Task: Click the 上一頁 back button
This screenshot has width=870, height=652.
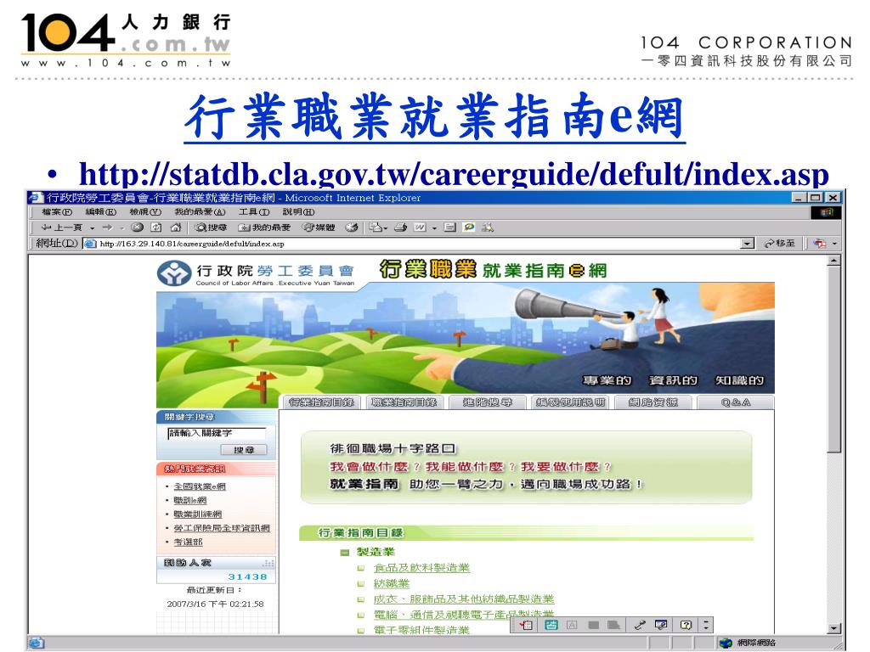Action: (61, 228)
